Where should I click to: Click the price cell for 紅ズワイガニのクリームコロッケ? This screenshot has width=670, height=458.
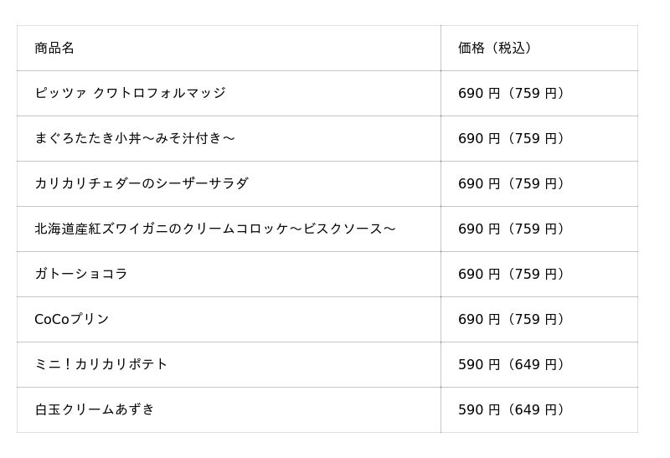(511, 229)
